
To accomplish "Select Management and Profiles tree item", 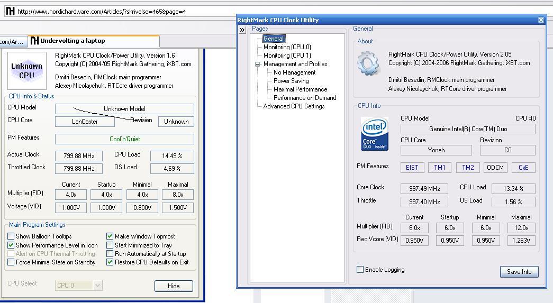I will coord(295,64).
